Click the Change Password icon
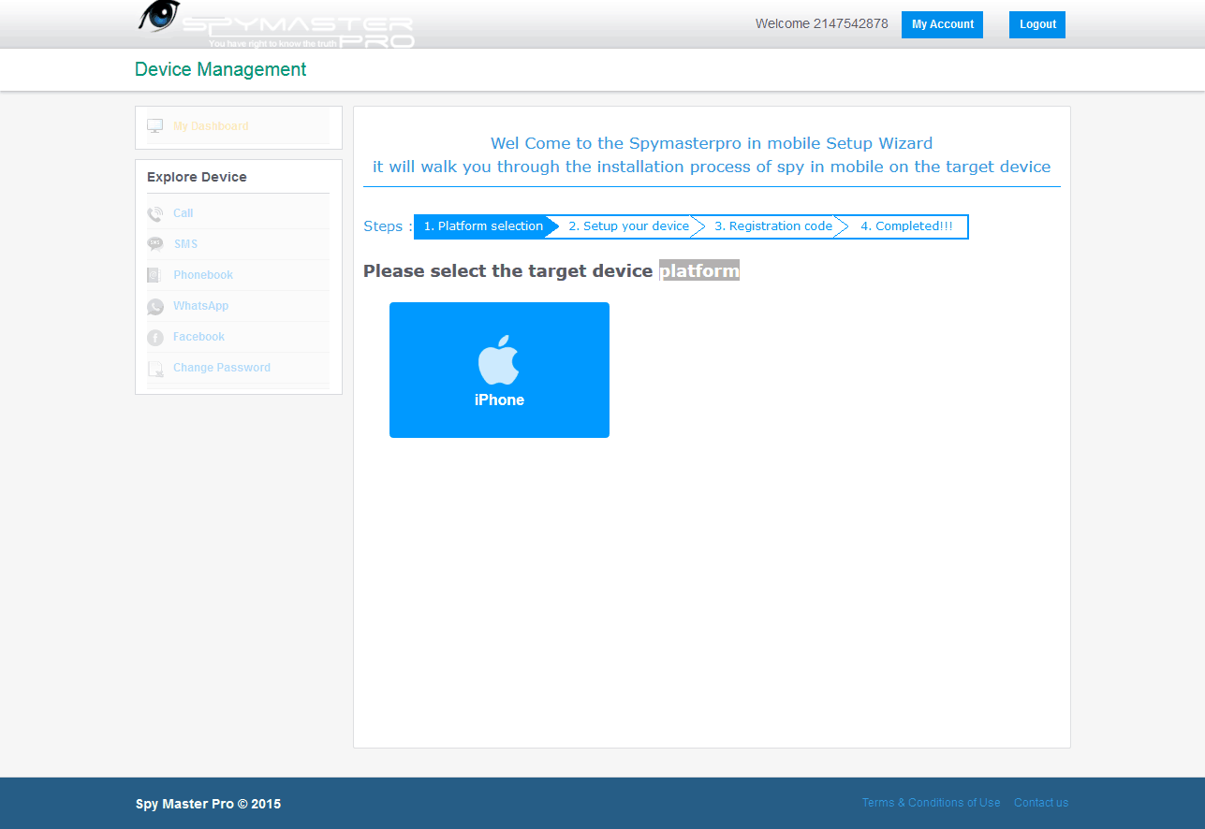The height and width of the screenshot is (829, 1205). (x=155, y=369)
